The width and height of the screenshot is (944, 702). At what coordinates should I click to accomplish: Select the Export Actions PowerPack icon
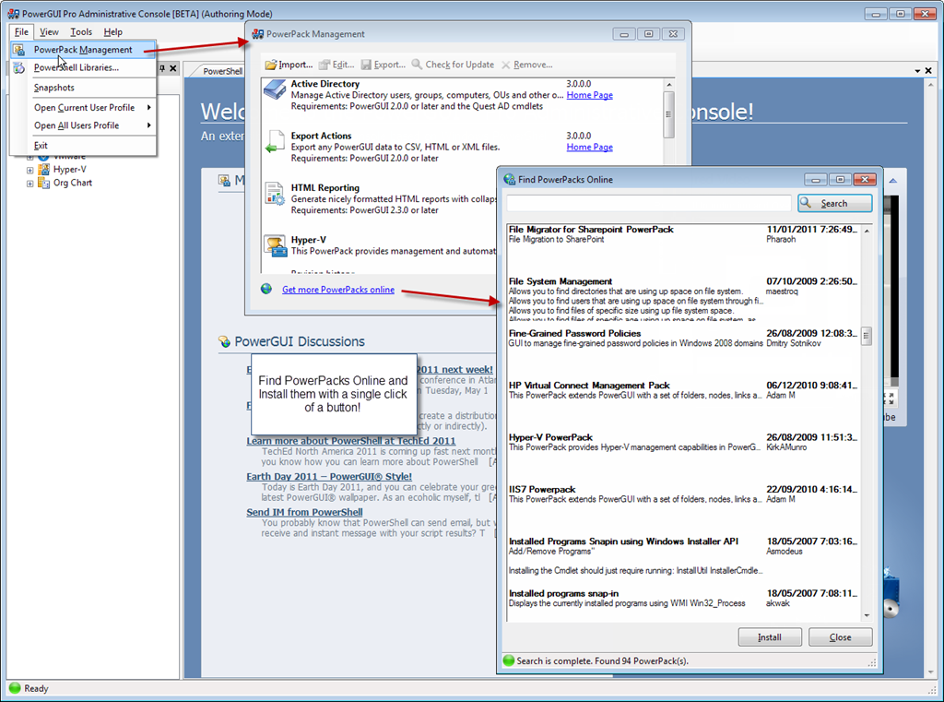(x=276, y=141)
